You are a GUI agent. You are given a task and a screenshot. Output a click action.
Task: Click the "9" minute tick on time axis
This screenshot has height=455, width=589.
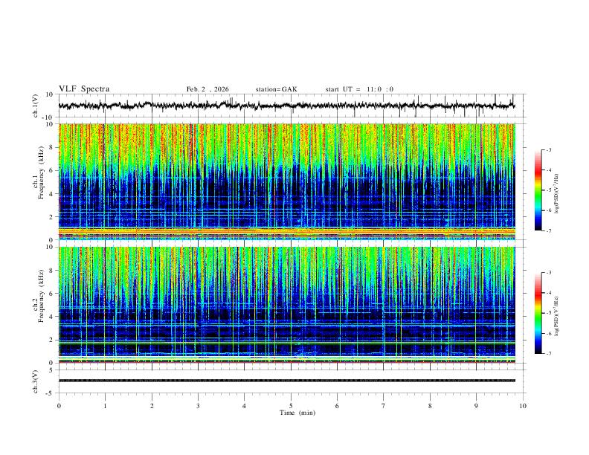(476, 406)
